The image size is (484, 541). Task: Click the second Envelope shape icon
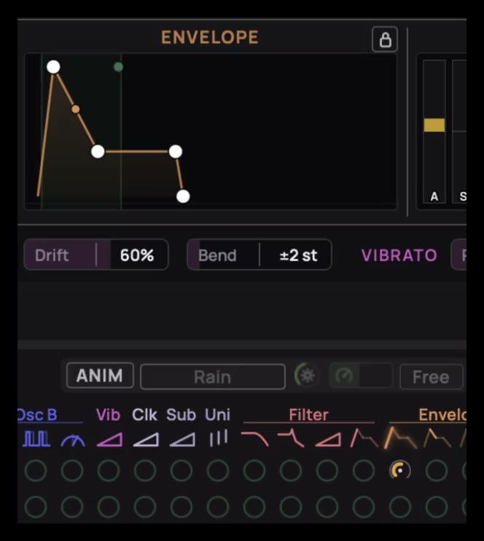[437, 438]
